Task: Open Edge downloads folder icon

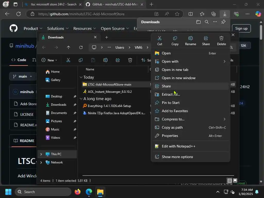Action: (198, 22)
